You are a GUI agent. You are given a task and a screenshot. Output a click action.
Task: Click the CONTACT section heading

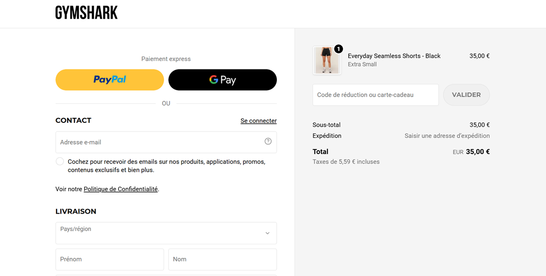(73, 120)
